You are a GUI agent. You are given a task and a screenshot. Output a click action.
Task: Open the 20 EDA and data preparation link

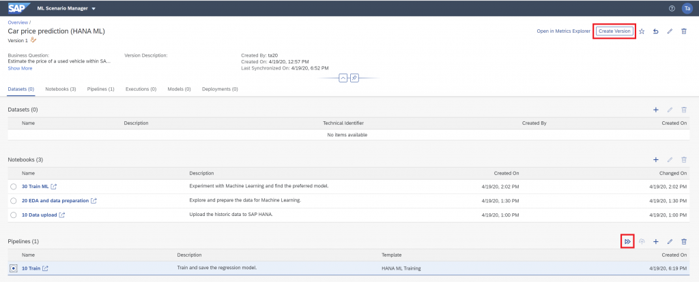click(x=55, y=201)
